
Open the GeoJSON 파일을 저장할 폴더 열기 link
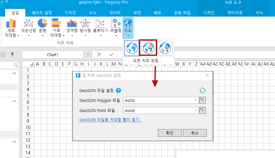pyautogui.click(x=110, y=120)
